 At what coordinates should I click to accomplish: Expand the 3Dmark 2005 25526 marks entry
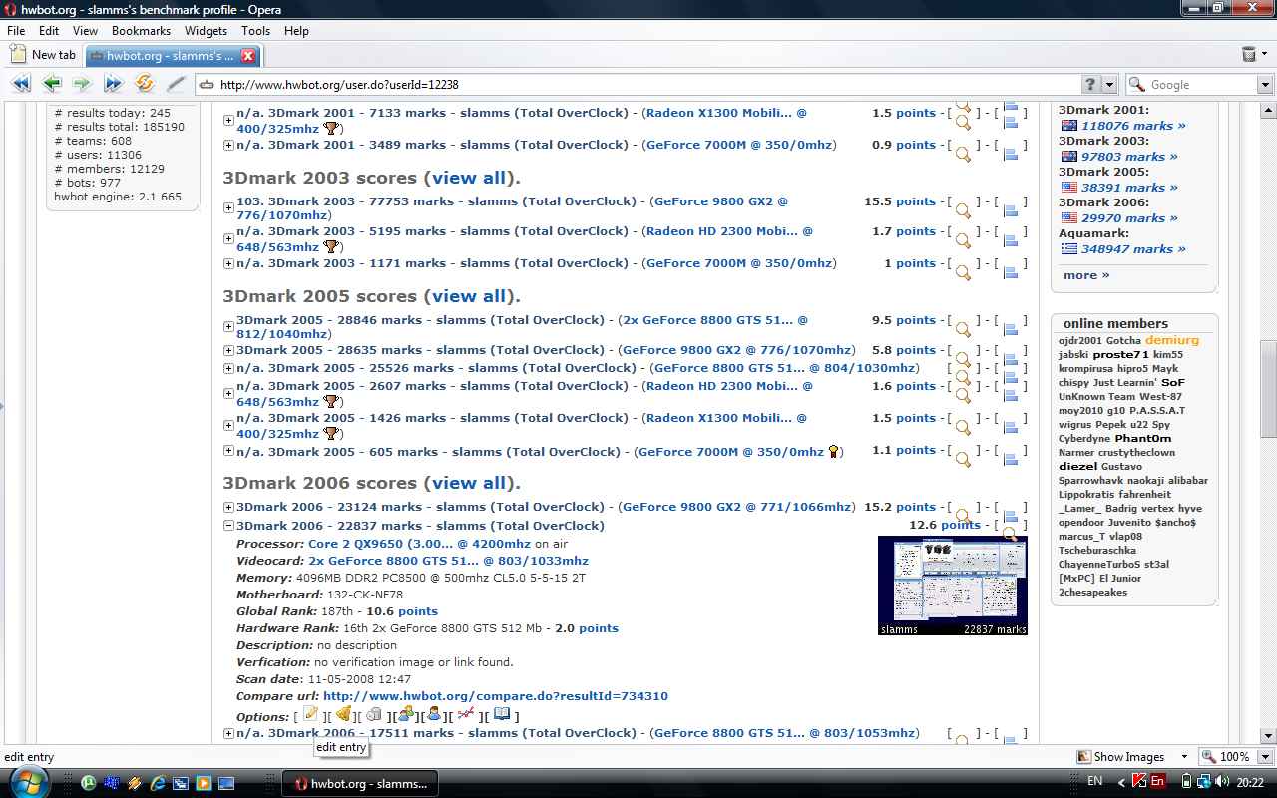coord(228,368)
